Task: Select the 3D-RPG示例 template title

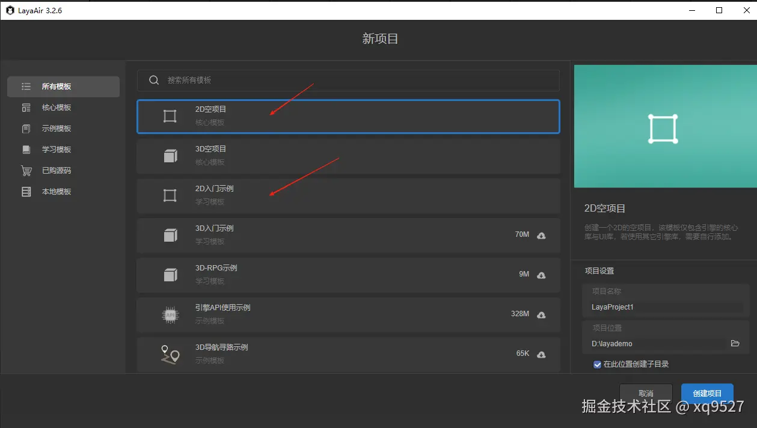Action: point(216,268)
